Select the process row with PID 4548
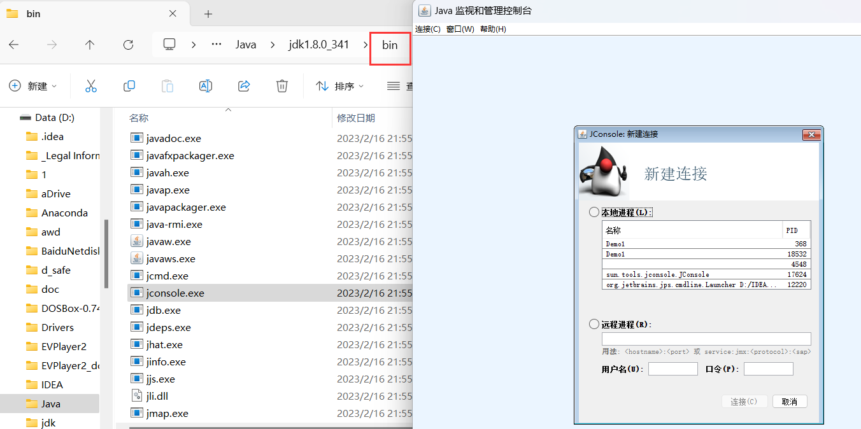 point(706,264)
